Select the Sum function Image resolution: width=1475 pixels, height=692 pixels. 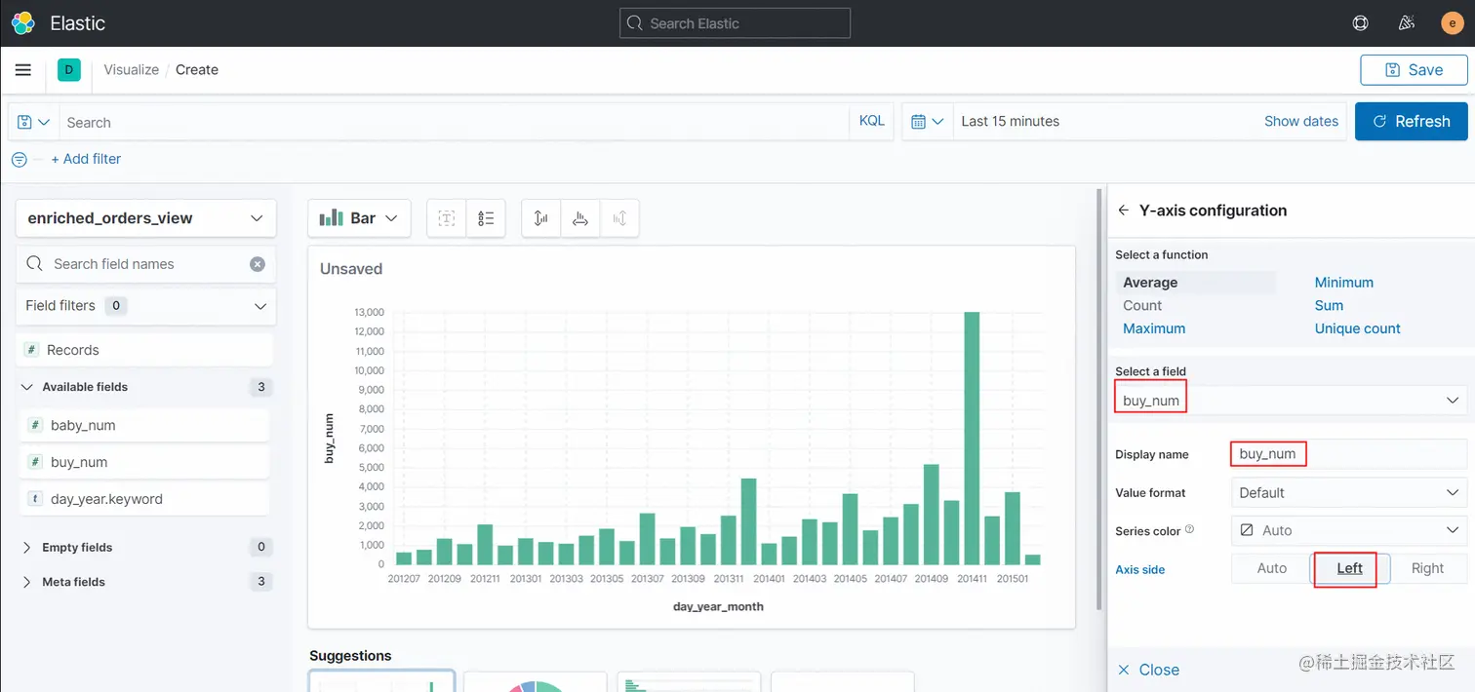[x=1329, y=305]
